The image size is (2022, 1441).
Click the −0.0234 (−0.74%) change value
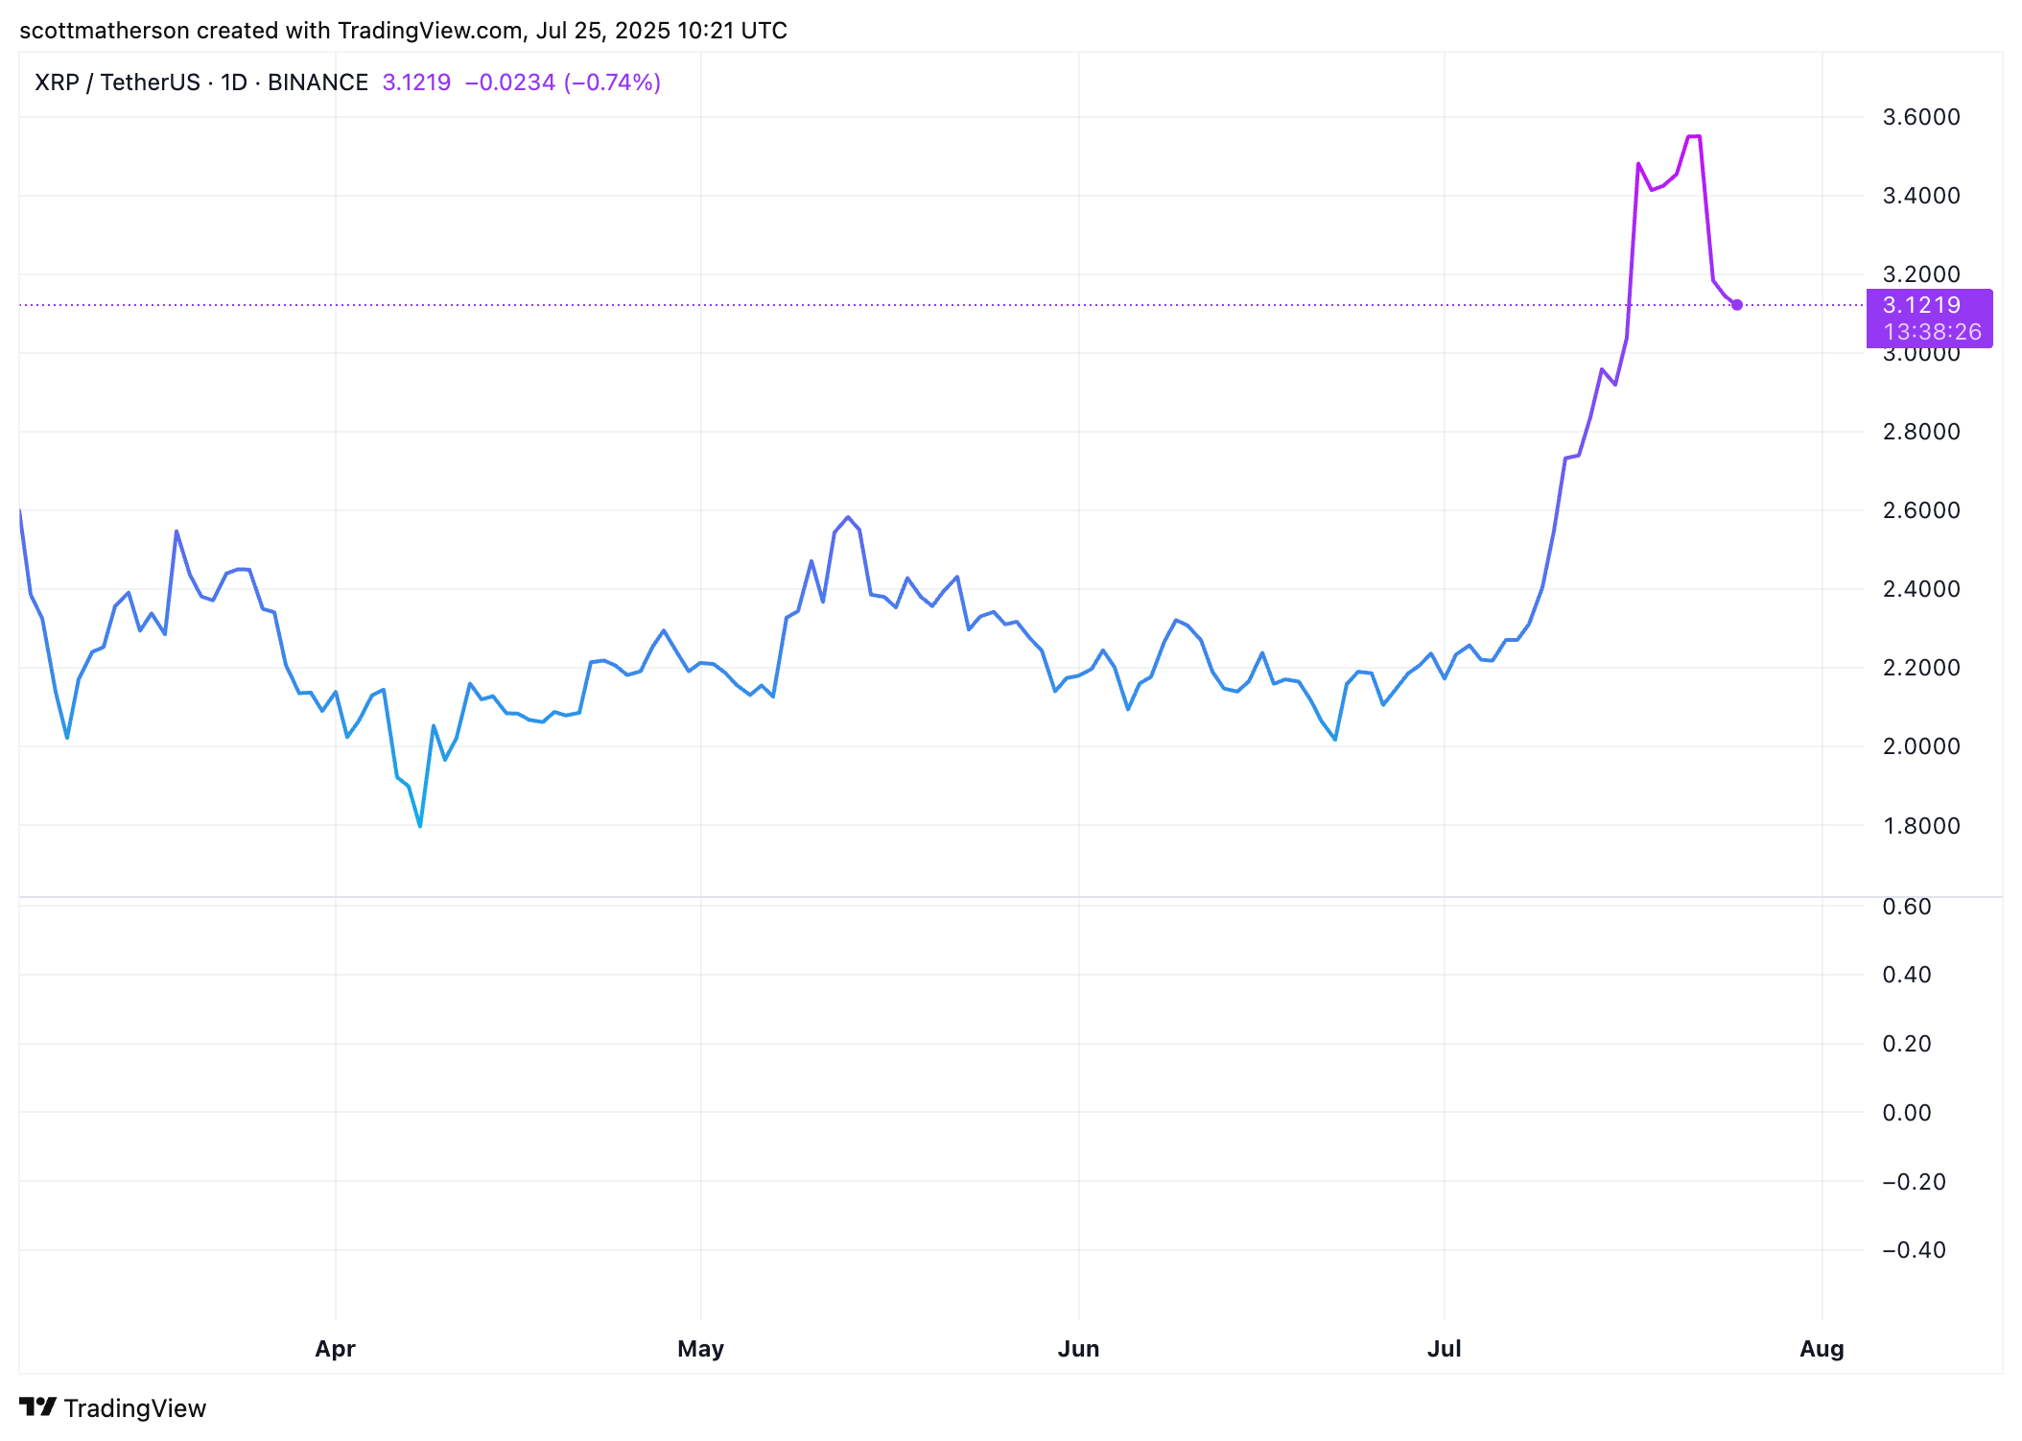tap(563, 83)
